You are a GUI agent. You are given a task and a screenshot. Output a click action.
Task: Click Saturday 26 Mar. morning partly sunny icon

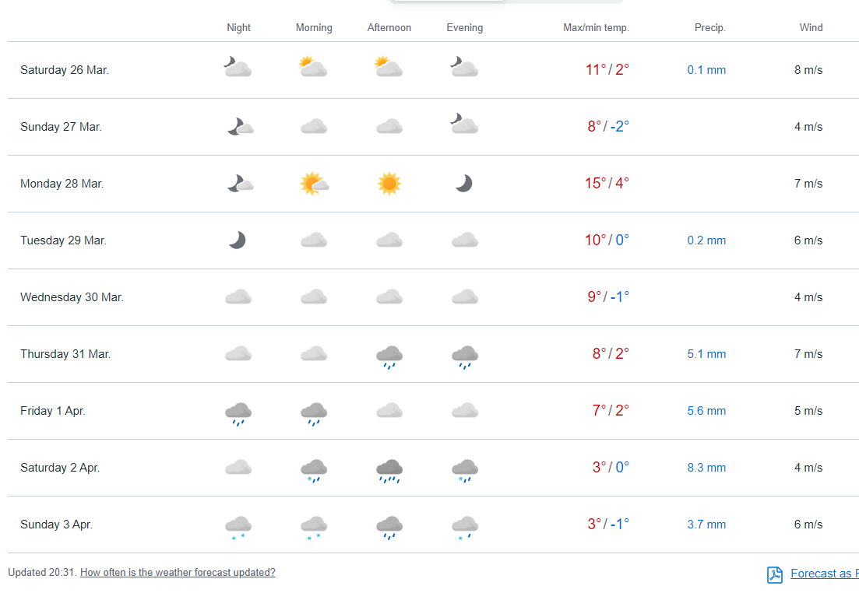(313, 68)
